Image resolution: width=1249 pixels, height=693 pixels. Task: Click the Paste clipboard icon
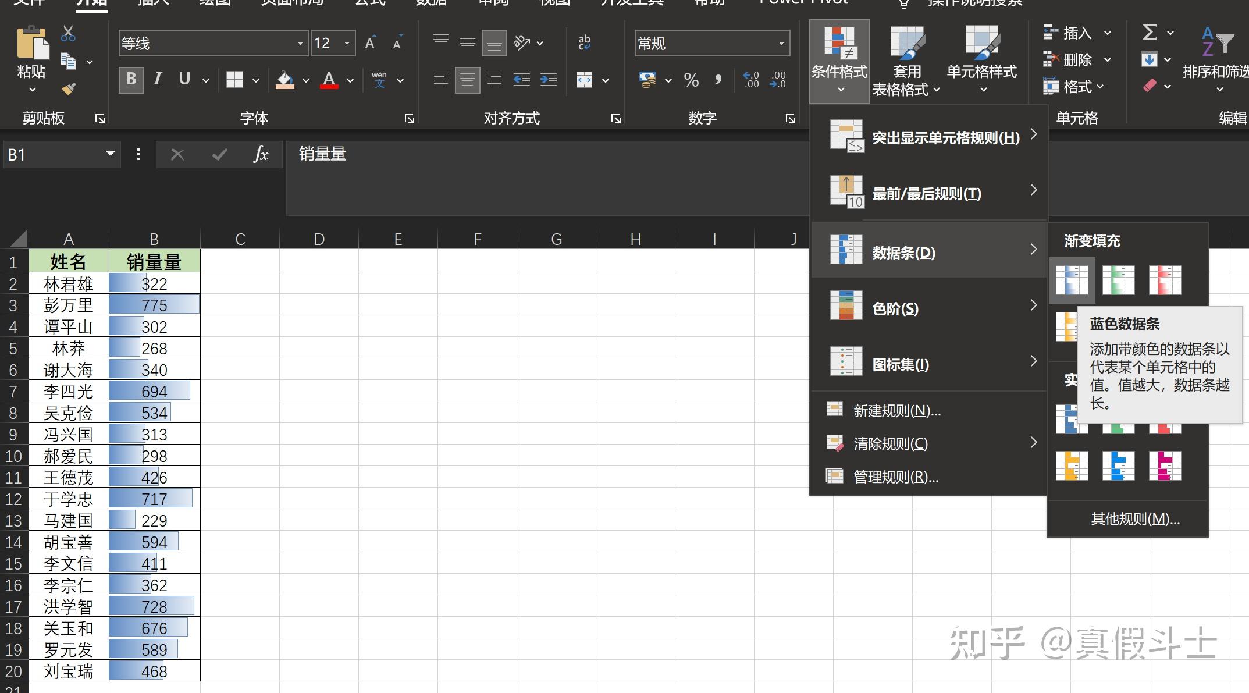[x=32, y=42]
